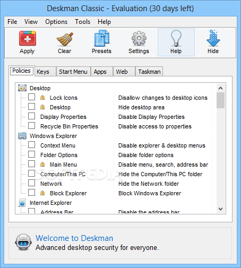Check the Block Explorer checkbox
This screenshot has width=241, height=268.
tap(31, 193)
